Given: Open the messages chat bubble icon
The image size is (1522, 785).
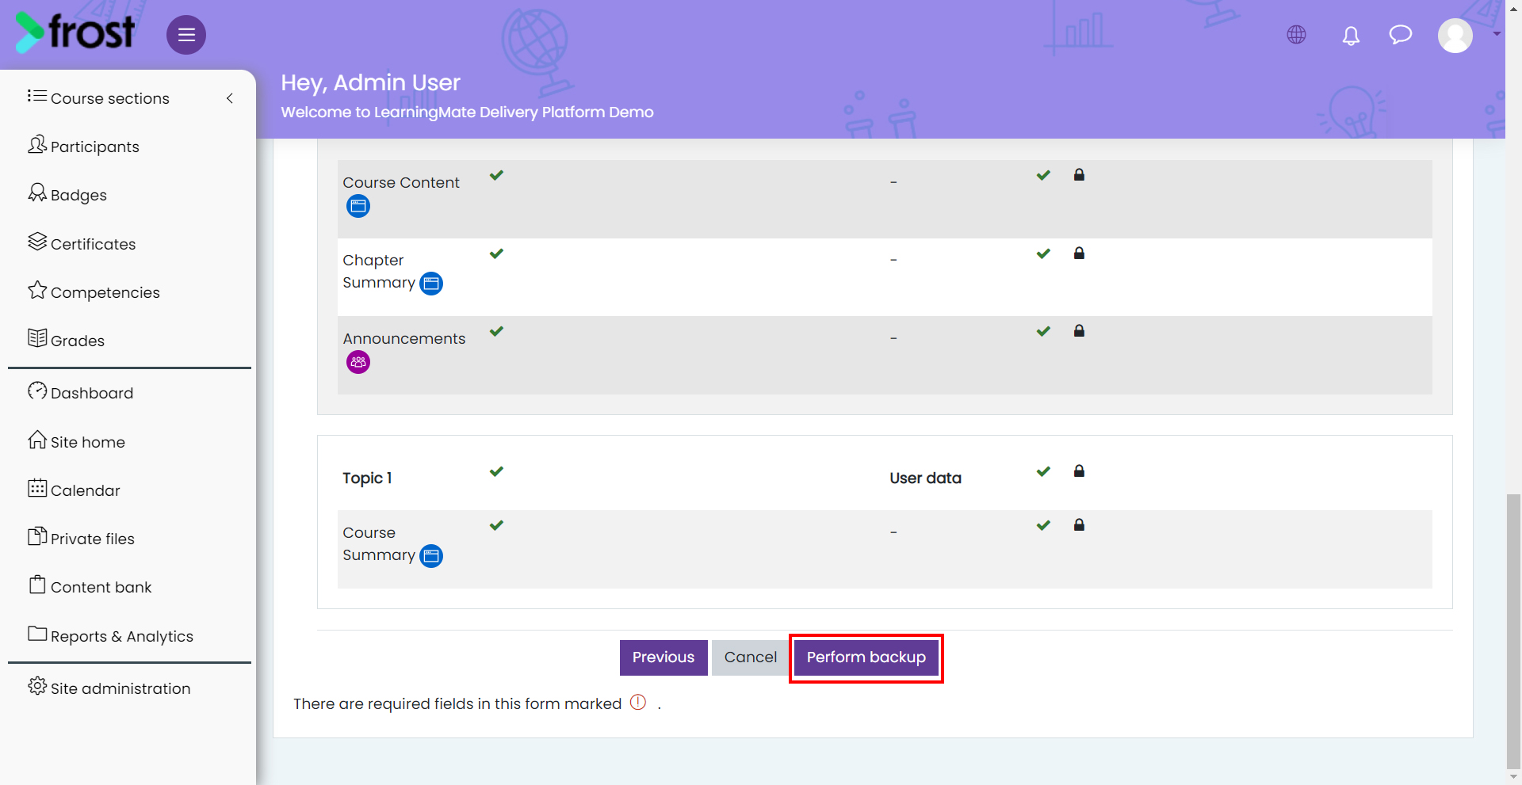Looking at the screenshot, I should [1401, 35].
